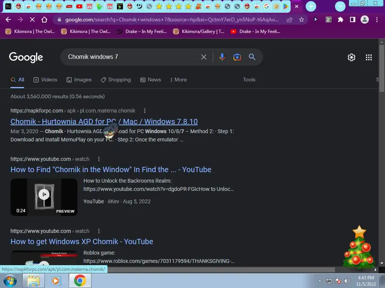
Task: Clear the search query with X
Action: (203, 57)
